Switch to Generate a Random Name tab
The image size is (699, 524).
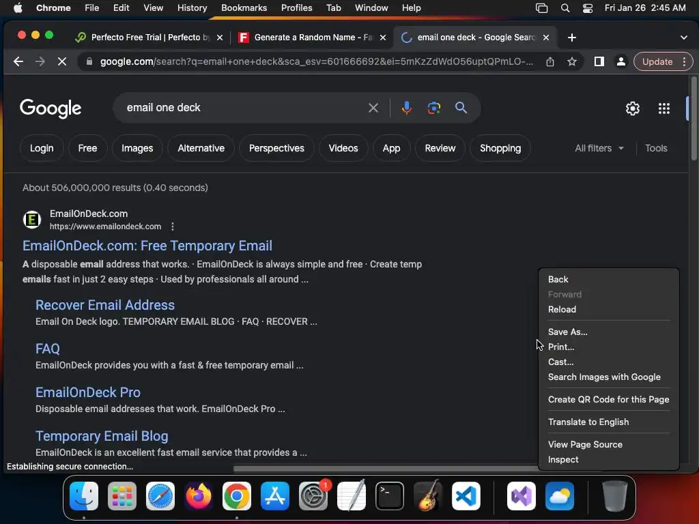(x=313, y=38)
